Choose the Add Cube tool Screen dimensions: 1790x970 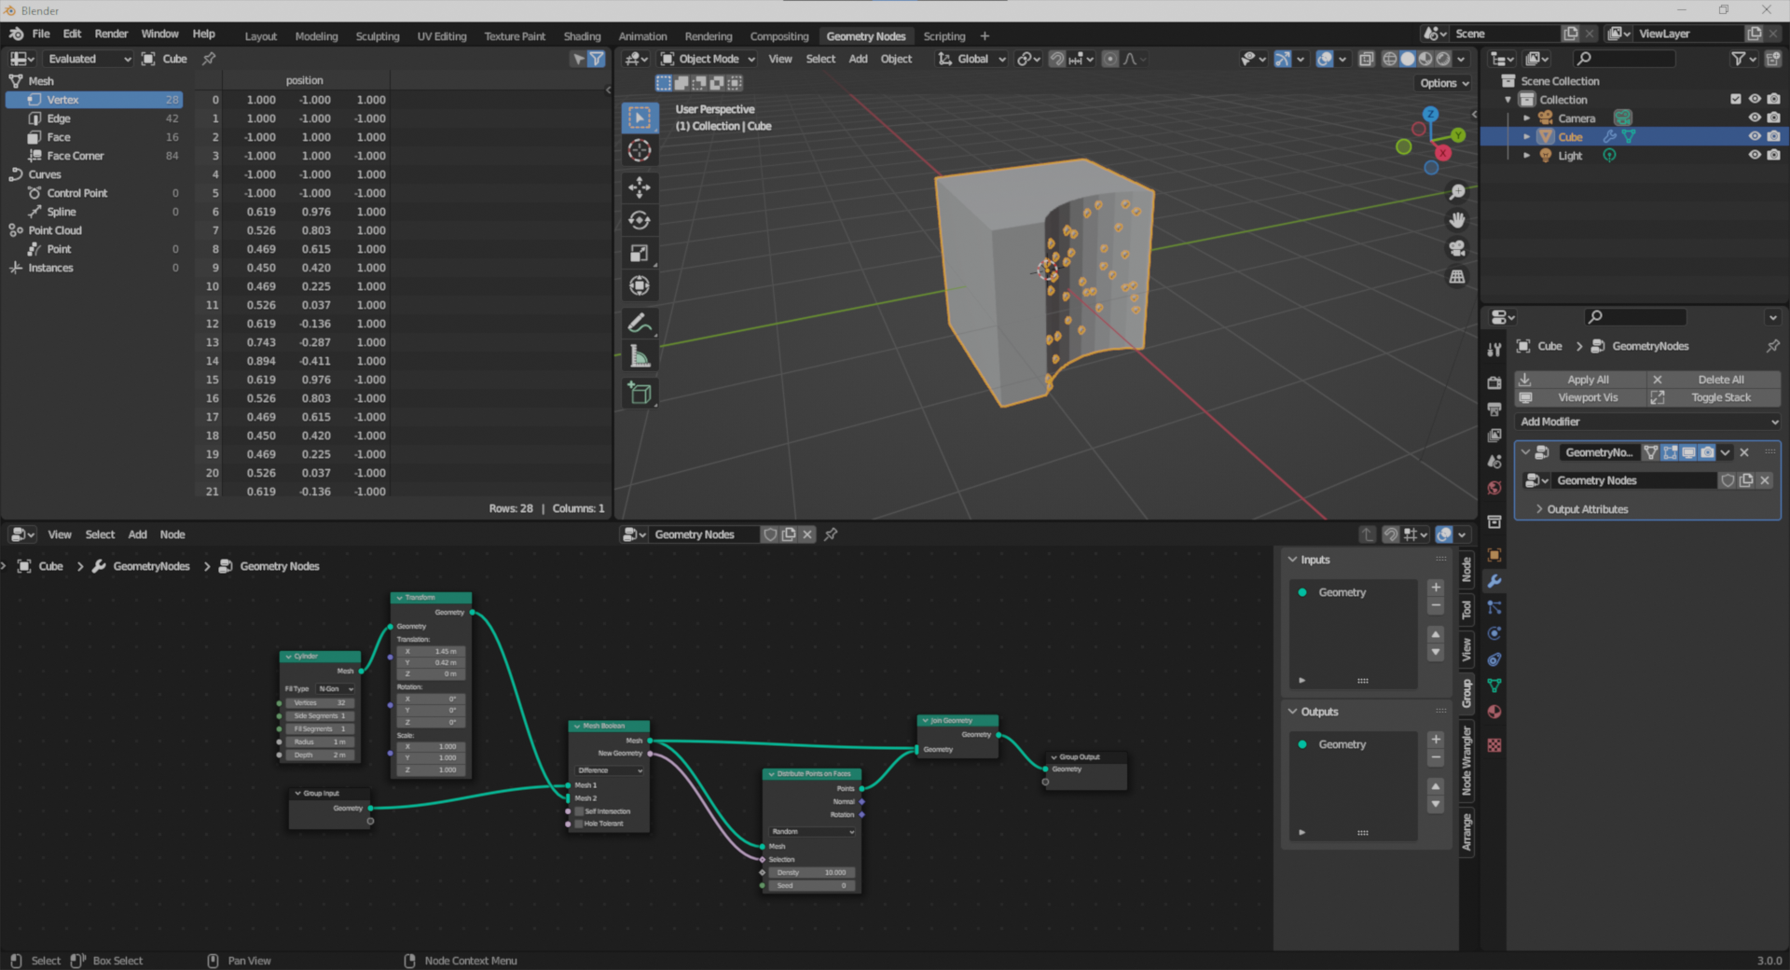click(640, 393)
